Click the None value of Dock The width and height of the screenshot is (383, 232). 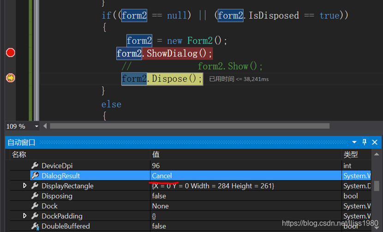(x=160, y=206)
